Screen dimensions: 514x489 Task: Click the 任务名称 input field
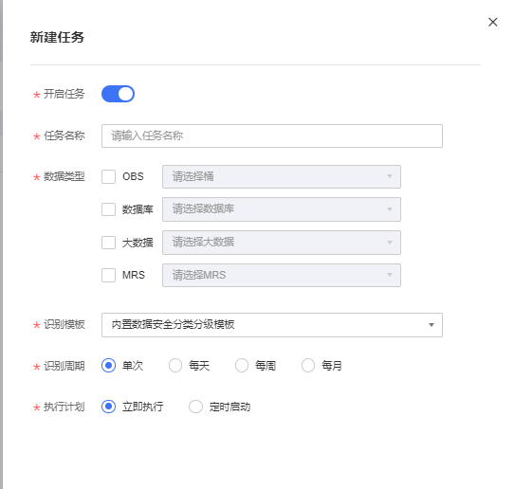(x=272, y=136)
